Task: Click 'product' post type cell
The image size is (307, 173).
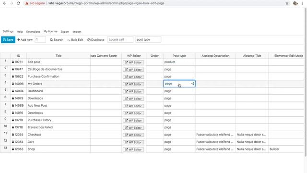Action: [x=179, y=62]
